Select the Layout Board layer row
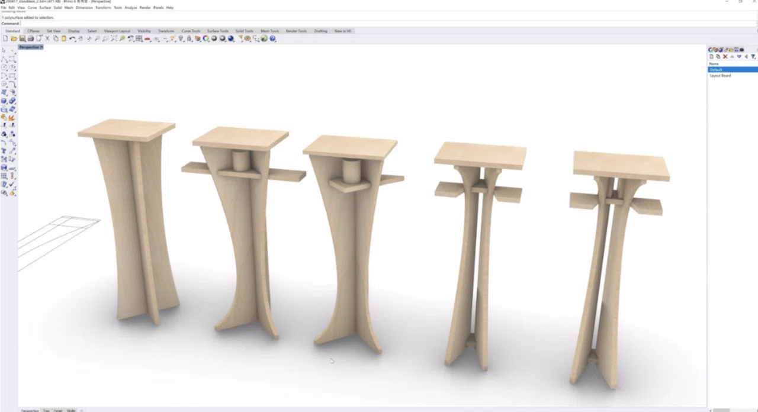The width and height of the screenshot is (758, 412). pos(733,76)
